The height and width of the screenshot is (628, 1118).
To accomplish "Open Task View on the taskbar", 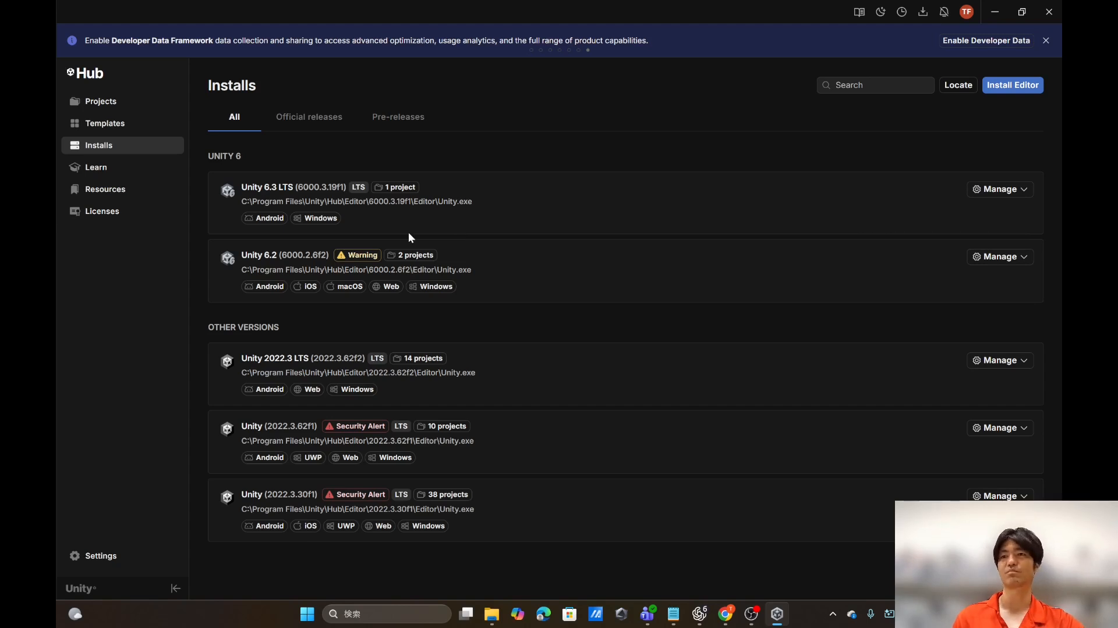I will coord(466,614).
